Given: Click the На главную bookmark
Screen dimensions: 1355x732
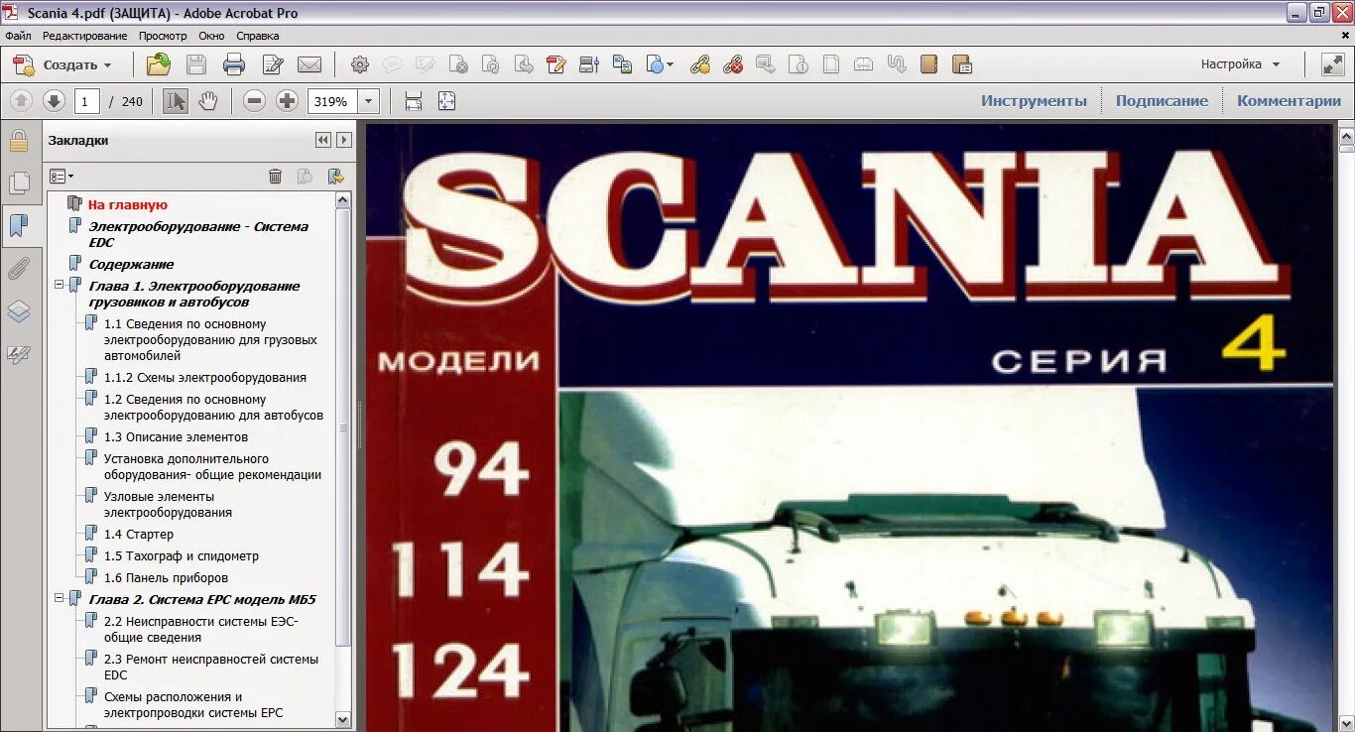Looking at the screenshot, I should (x=128, y=205).
